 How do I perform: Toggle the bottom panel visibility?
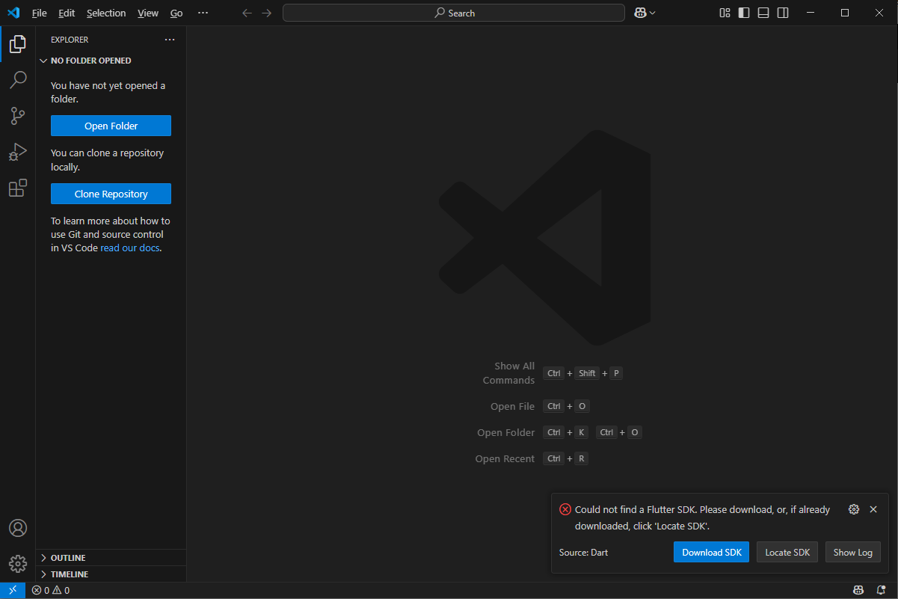763,13
